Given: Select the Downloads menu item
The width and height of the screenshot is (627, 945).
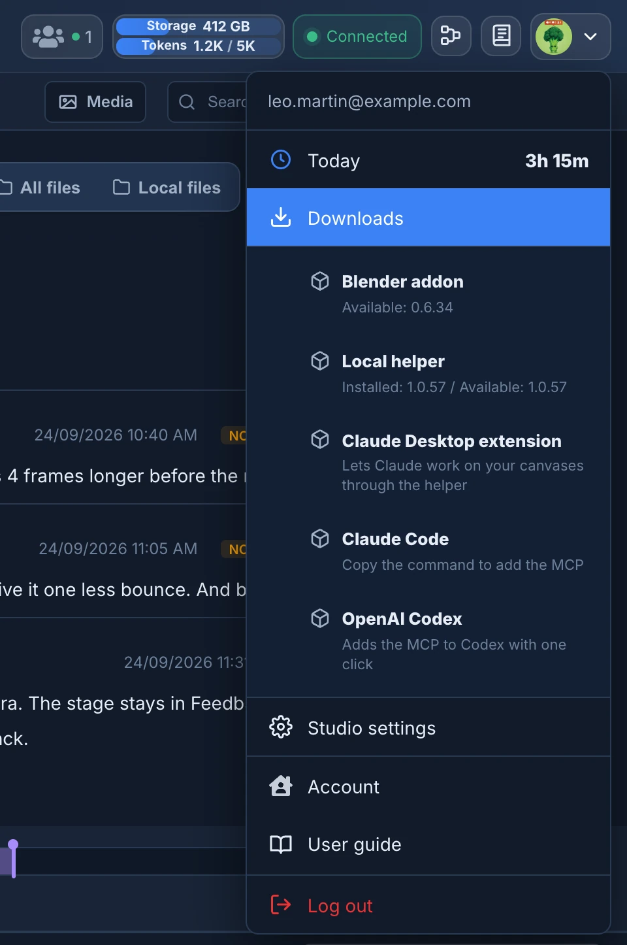Looking at the screenshot, I should 428,218.
